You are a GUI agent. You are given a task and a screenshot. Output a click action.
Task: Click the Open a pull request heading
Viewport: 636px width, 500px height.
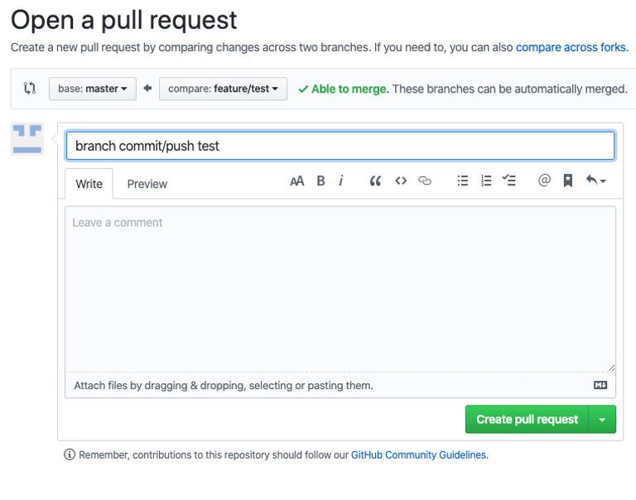pyautogui.click(x=123, y=20)
